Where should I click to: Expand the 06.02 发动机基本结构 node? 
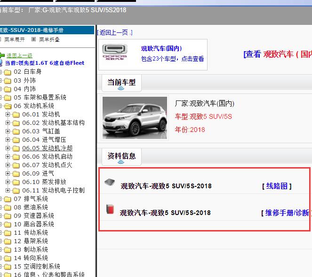click(8, 123)
